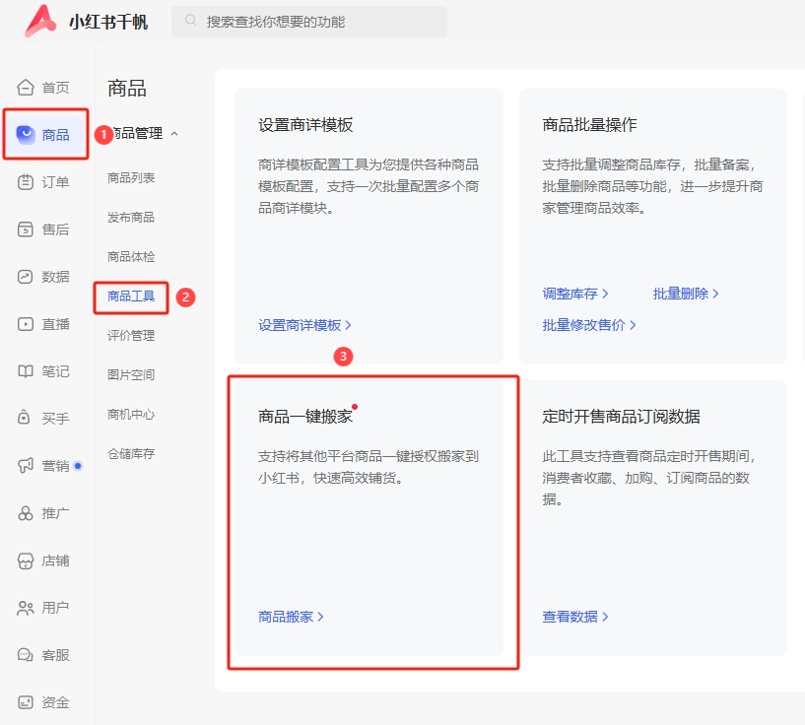Go to 售后 section

pyautogui.click(x=55, y=230)
